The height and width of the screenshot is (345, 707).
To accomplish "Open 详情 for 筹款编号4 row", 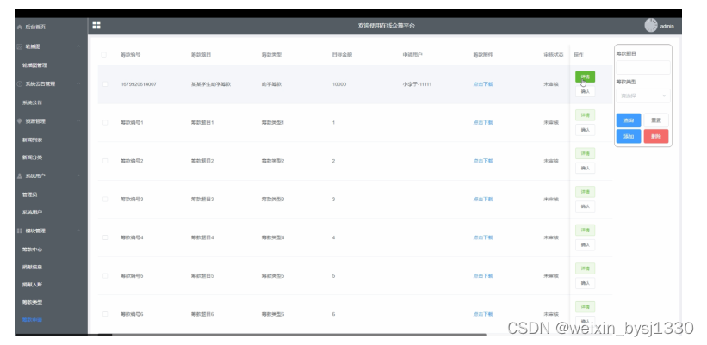I will (586, 231).
